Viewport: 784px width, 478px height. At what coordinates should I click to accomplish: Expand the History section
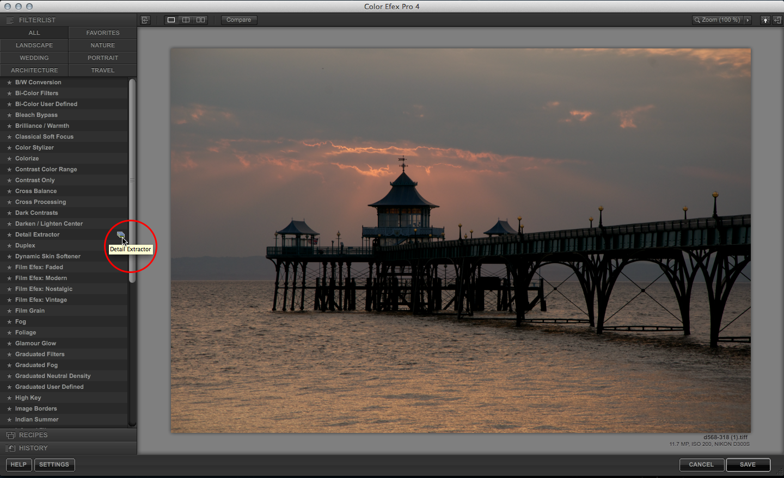[x=68, y=448]
